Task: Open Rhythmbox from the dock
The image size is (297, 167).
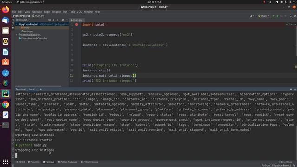Action: [x=6, y=41]
